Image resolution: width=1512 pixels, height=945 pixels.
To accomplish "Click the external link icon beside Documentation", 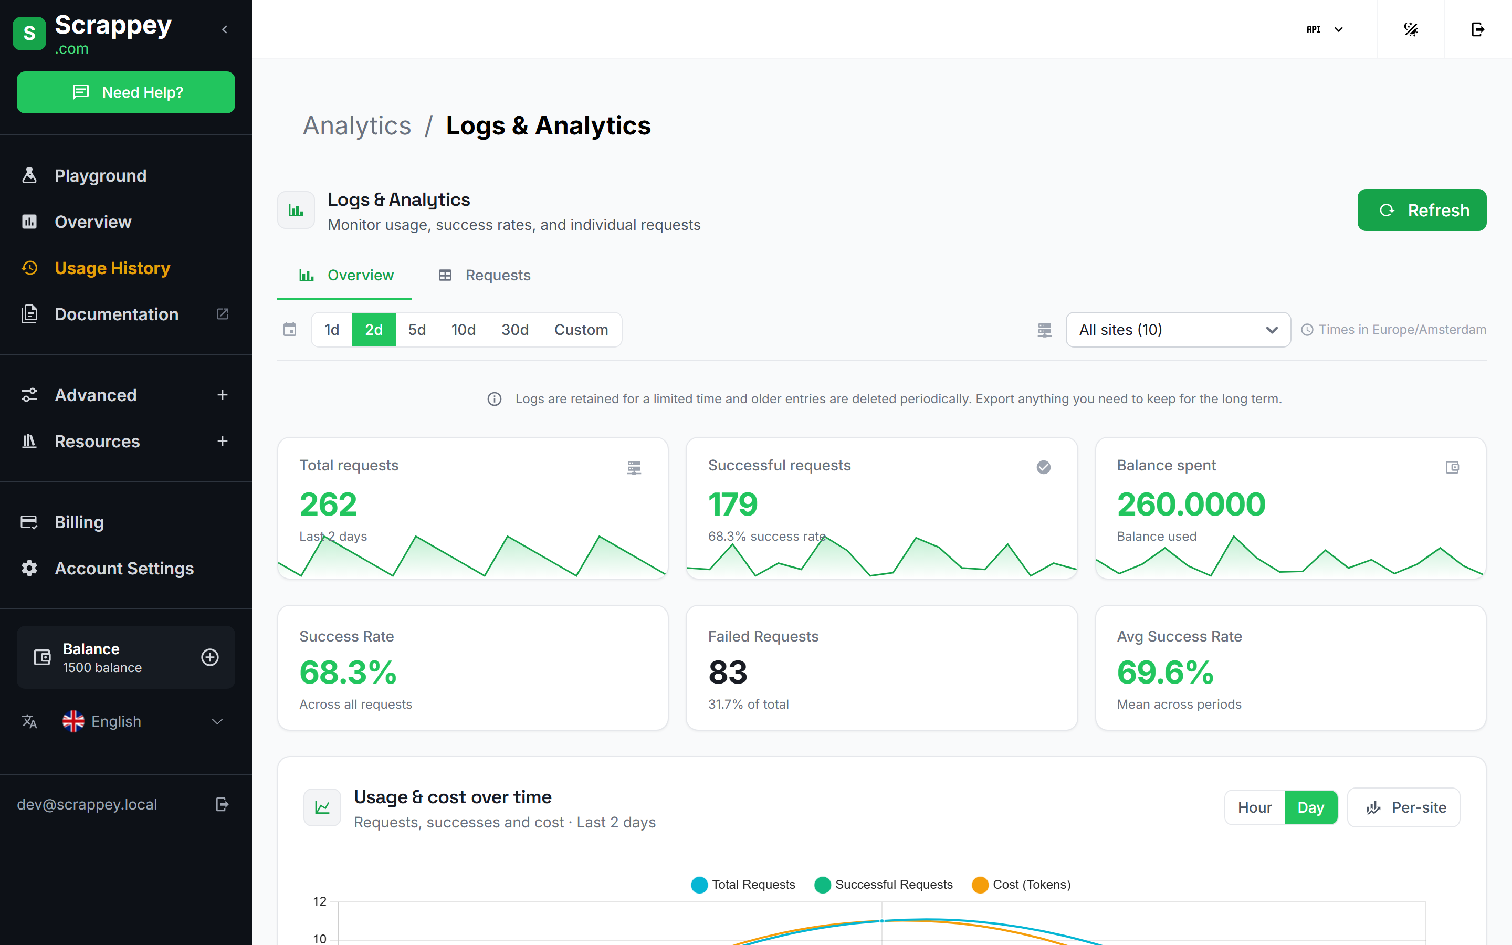I will (223, 314).
